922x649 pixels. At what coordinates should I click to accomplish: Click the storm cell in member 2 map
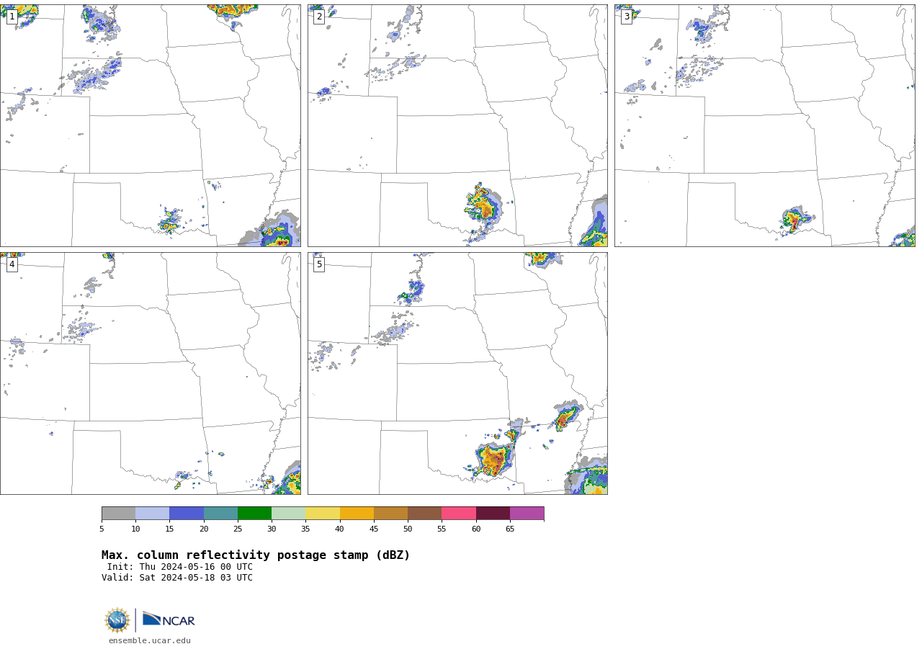tap(483, 205)
